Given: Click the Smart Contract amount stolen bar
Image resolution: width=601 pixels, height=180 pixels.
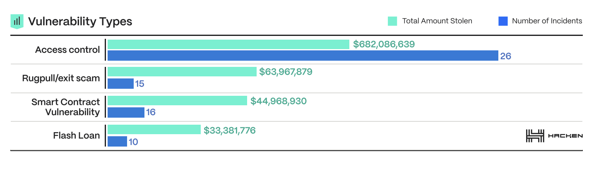Looking at the screenshot, I should click(177, 101).
